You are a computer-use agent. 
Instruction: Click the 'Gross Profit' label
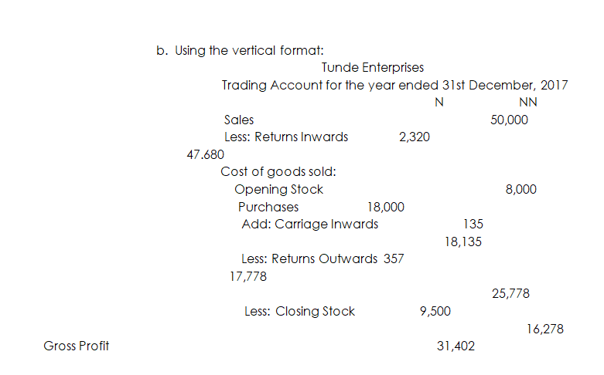point(77,346)
